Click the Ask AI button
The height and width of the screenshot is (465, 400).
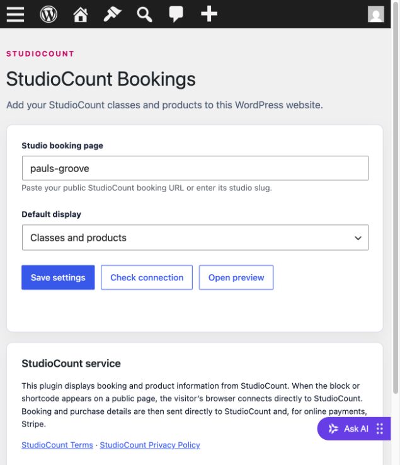pyautogui.click(x=354, y=428)
